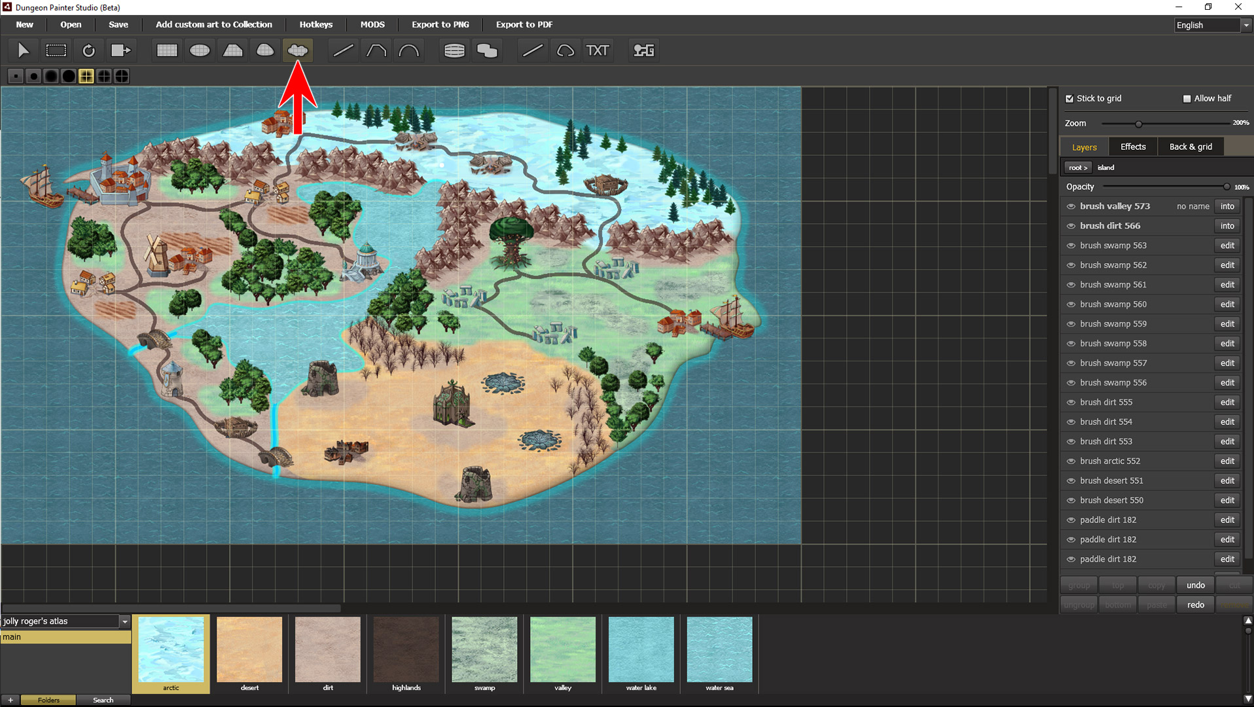Image resolution: width=1254 pixels, height=707 pixels.
Task: Activate the cloud-shaped freehand brush tool
Action: (298, 50)
